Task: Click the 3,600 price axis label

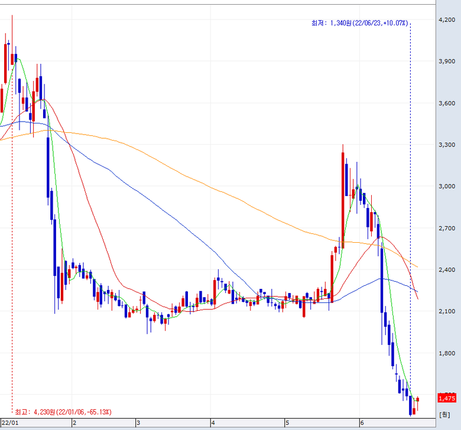Action: [x=447, y=103]
